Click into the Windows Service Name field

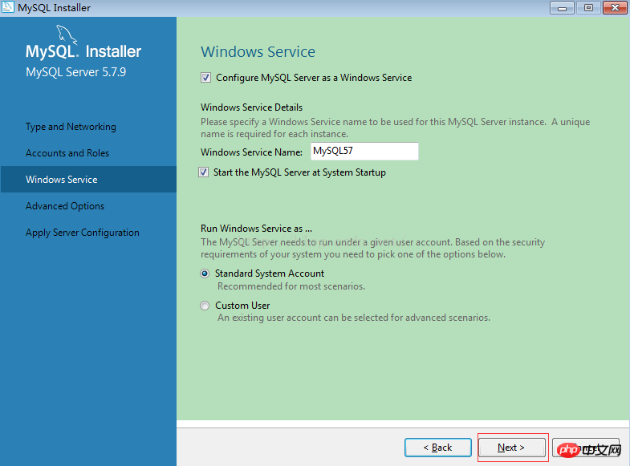point(364,152)
